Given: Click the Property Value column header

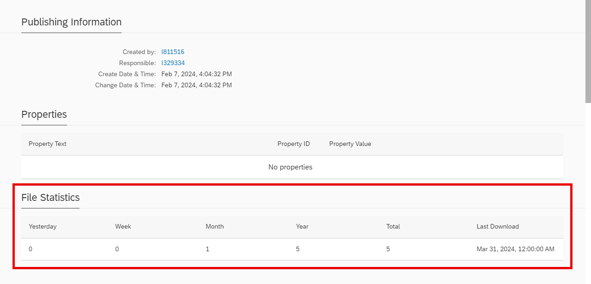Looking at the screenshot, I should coord(350,144).
